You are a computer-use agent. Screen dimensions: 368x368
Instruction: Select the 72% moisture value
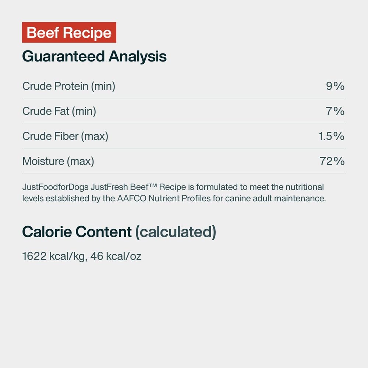[332, 161]
